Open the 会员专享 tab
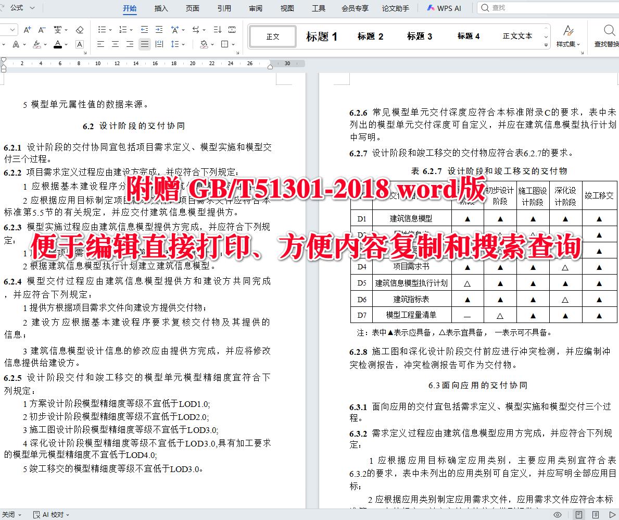 (x=355, y=8)
